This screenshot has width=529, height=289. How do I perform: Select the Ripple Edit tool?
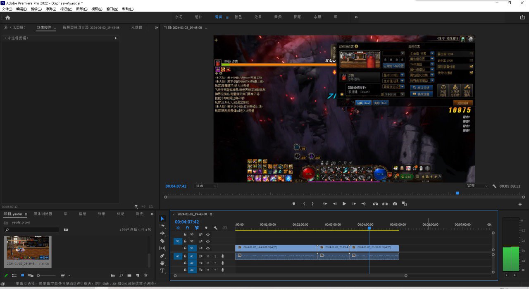[x=162, y=233]
